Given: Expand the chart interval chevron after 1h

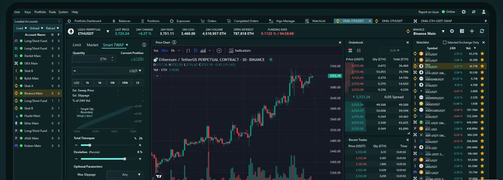Looking at the screenshot, I should tap(179, 51).
